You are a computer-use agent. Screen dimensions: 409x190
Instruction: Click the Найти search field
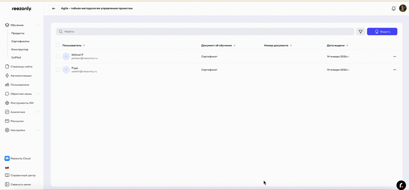(204, 31)
